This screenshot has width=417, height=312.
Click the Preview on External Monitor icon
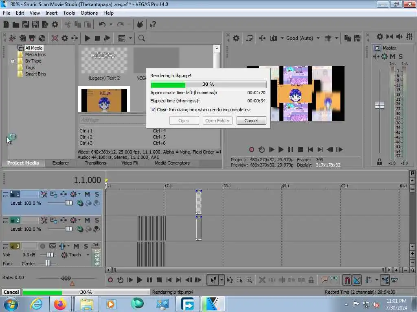tap(249, 38)
